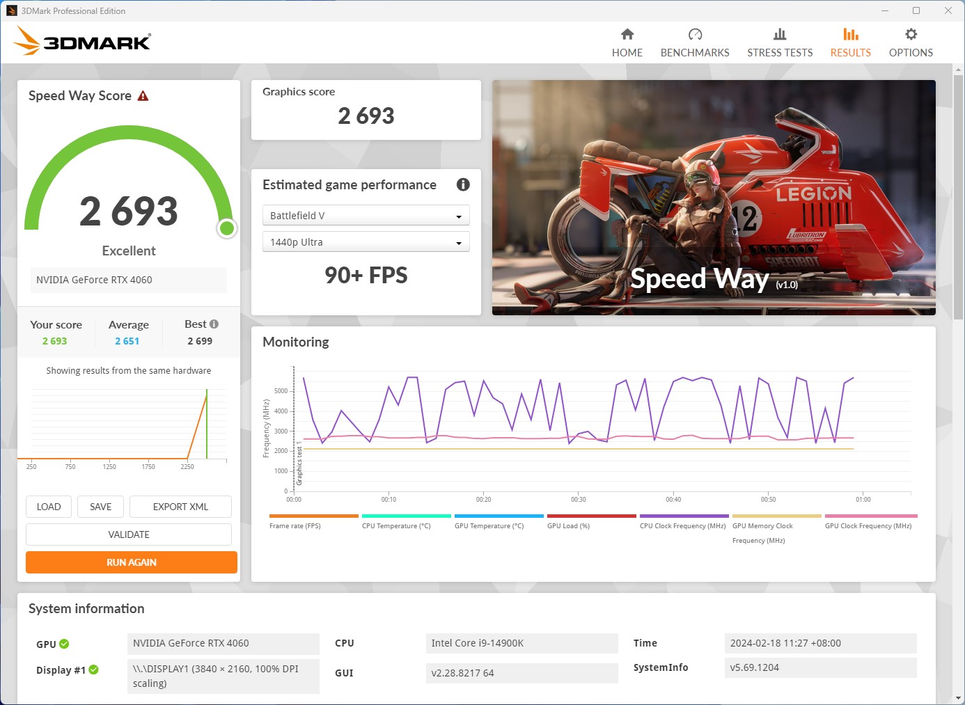The image size is (965, 705).
Task: Toggle CPU Clock Frequency (MHz) series
Action: point(682,526)
